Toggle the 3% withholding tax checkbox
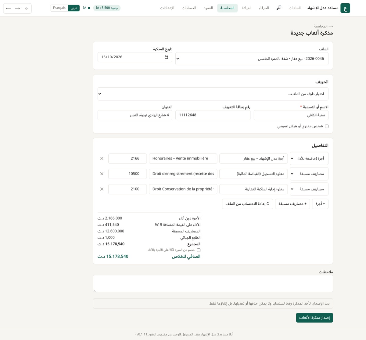366x340 pixels. tap(199, 250)
